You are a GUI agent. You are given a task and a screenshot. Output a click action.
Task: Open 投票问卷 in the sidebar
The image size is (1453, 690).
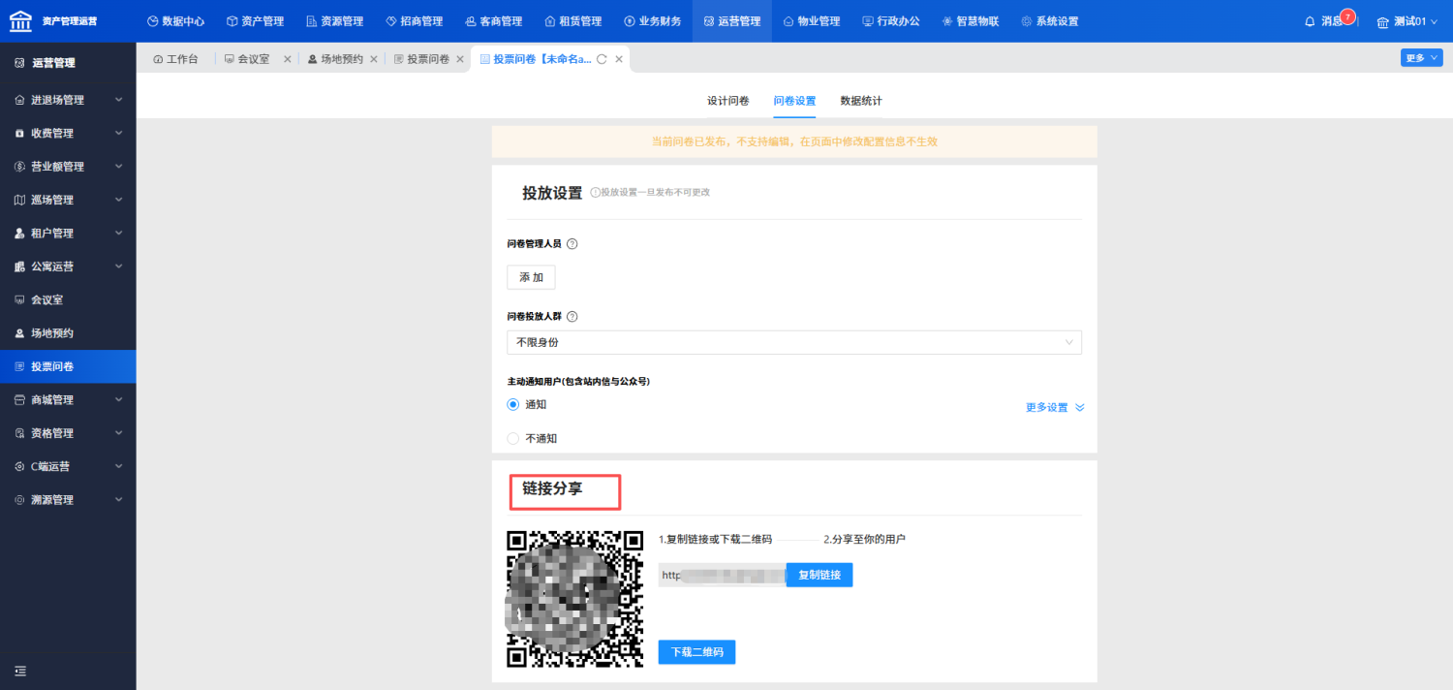coord(68,366)
